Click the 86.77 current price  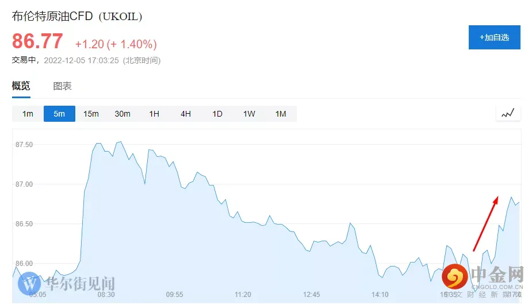coord(38,41)
